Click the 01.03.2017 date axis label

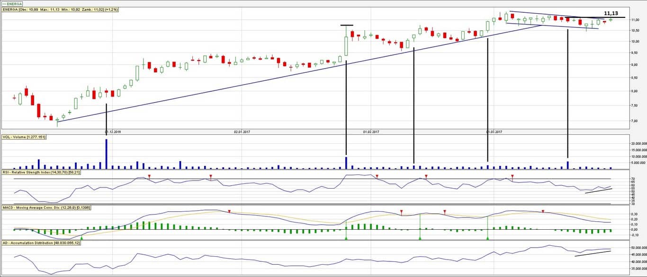(x=494, y=132)
